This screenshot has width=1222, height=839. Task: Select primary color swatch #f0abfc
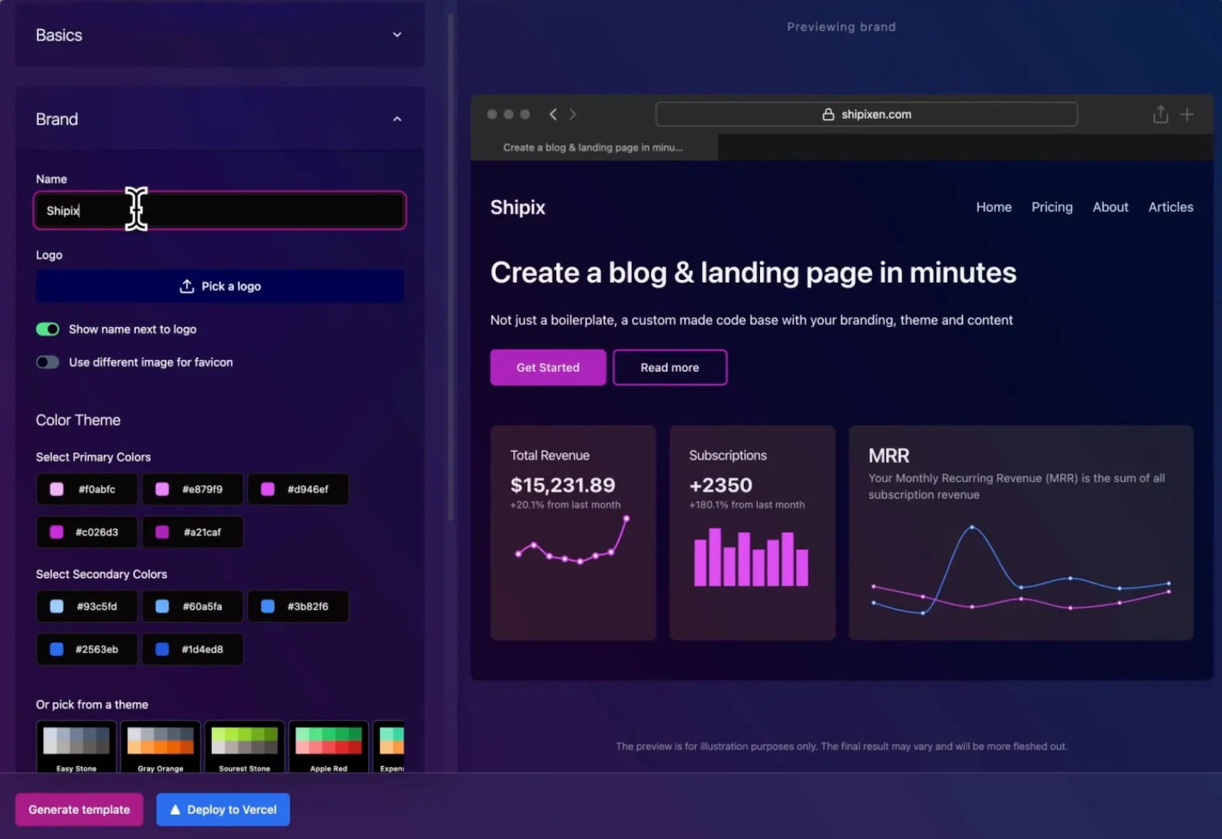[87, 489]
